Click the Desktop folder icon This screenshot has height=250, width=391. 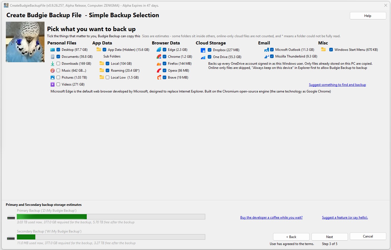click(53, 50)
